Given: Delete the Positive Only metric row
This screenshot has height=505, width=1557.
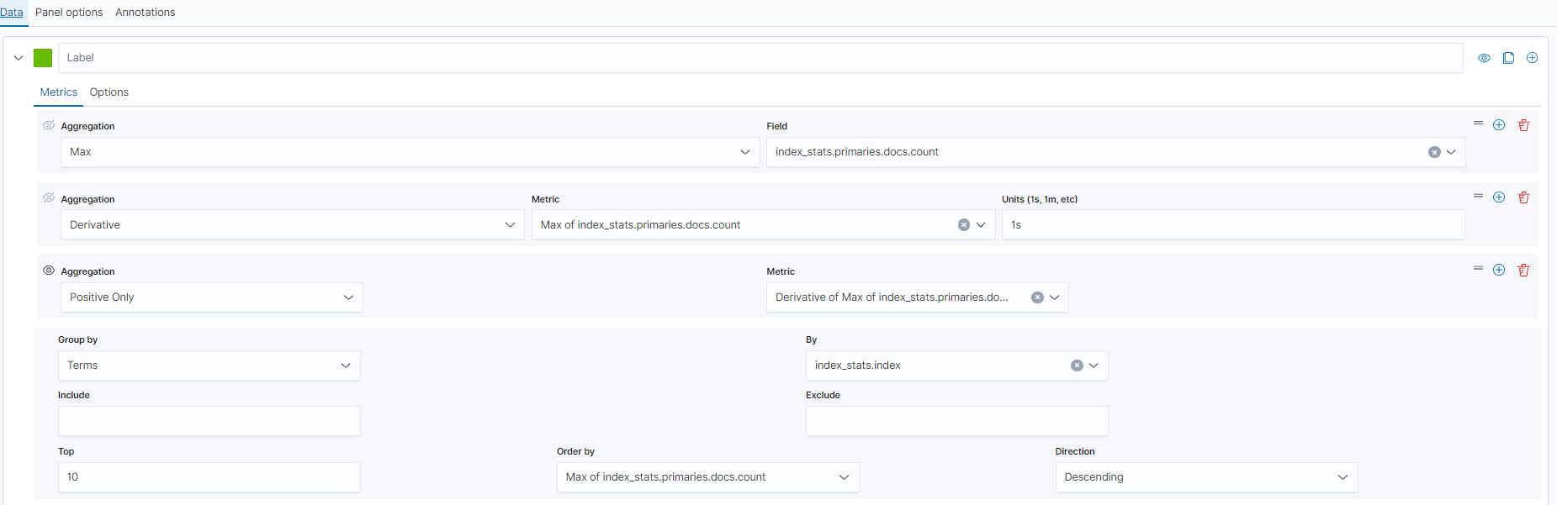Looking at the screenshot, I should [x=1523, y=270].
